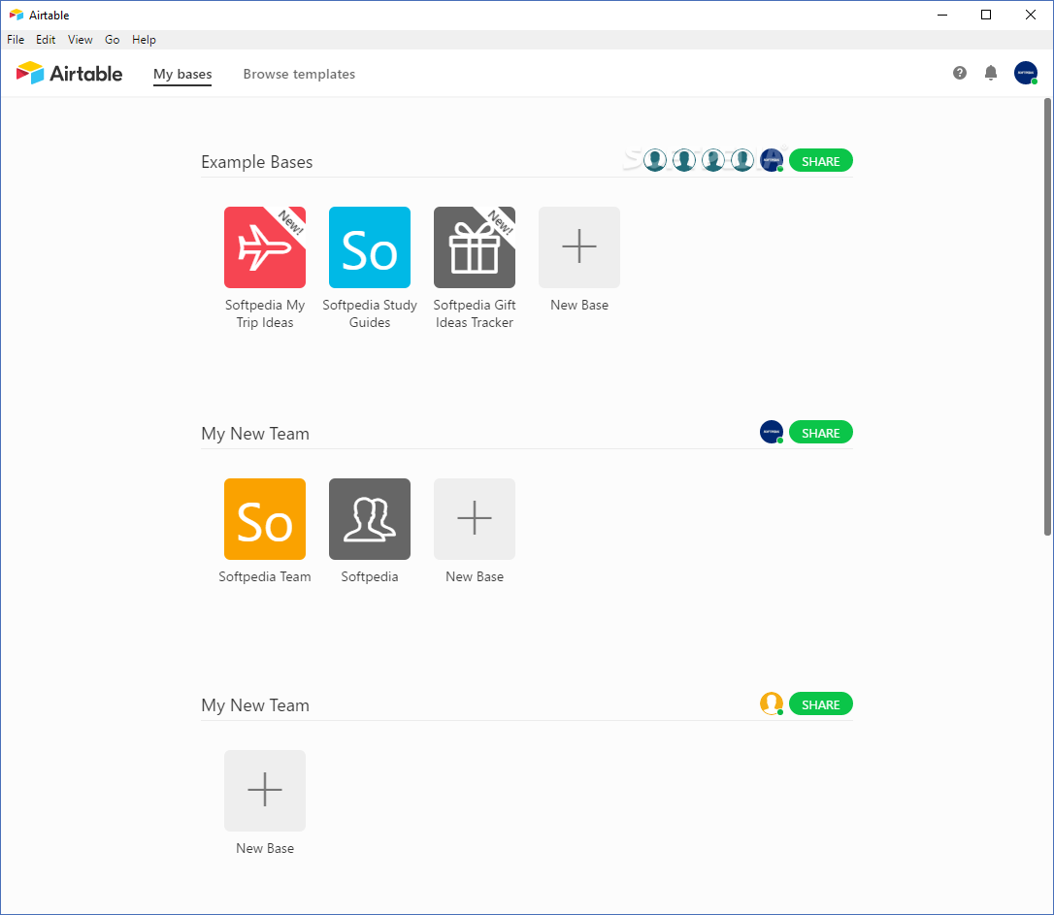Add a New Base in Example Bases
Viewport: 1054px width, 915px height.
click(579, 247)
